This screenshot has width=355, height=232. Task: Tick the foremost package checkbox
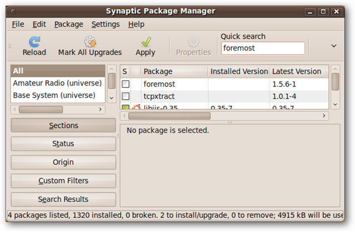pyautogui.click(x=126, y=84)
